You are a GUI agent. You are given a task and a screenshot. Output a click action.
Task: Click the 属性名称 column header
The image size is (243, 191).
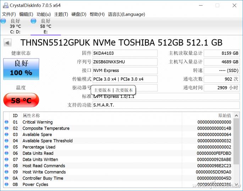(101, 116)
